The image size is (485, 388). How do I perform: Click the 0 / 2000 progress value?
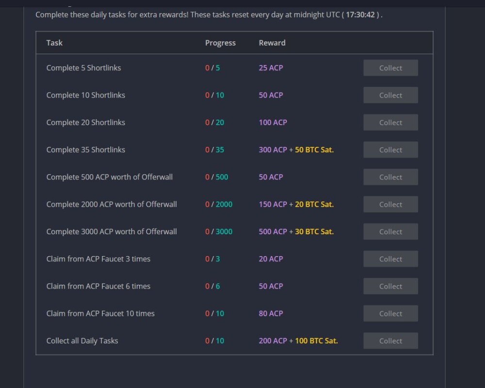pos(219,204)
